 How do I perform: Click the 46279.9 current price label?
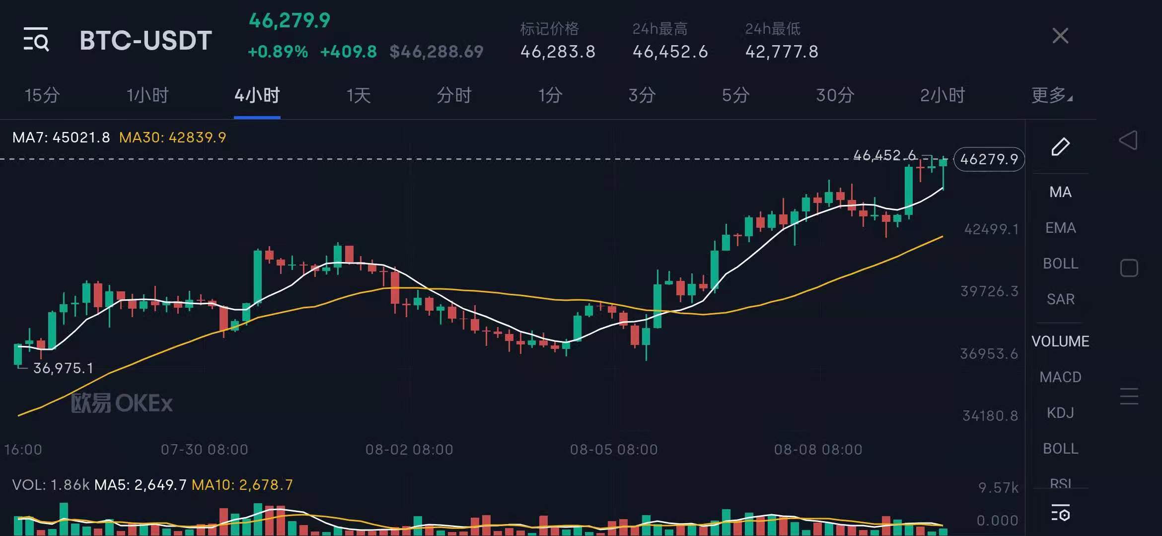[x=989, y=159]
